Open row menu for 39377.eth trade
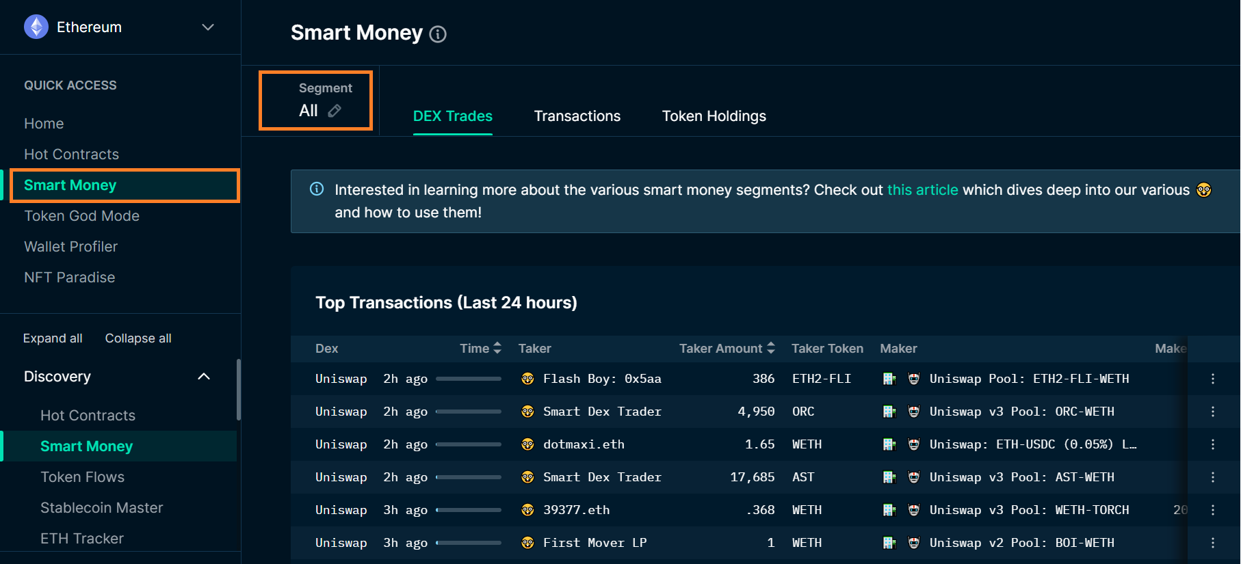Viewport: 1241px width, 564px height. [x=1213, y=510]
